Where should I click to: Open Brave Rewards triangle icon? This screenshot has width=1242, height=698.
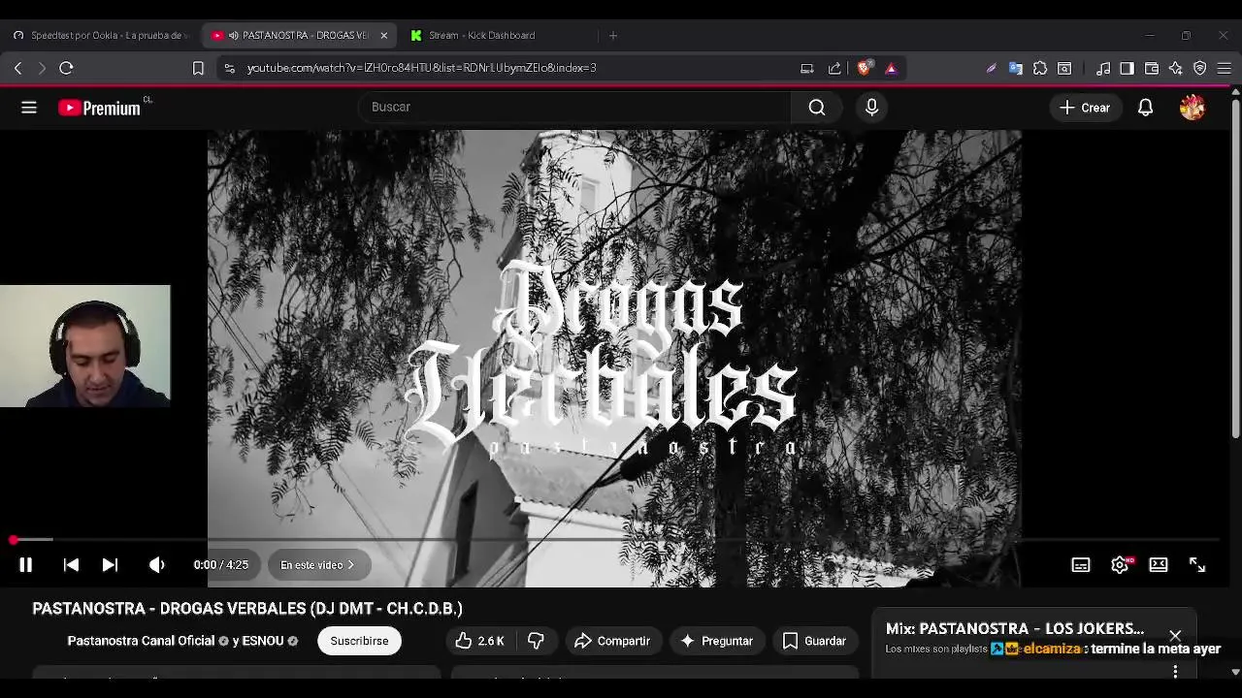pos(891,68)
